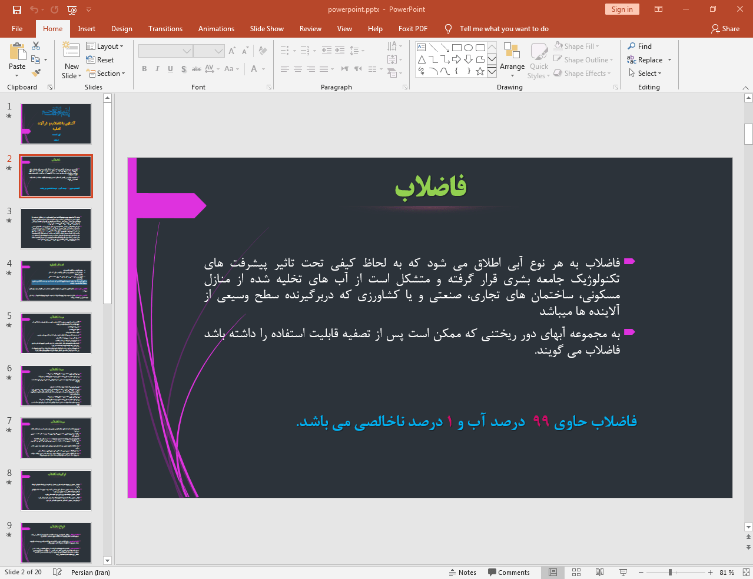
Task: Toggle text Shadow formatting
Action: 184,69
